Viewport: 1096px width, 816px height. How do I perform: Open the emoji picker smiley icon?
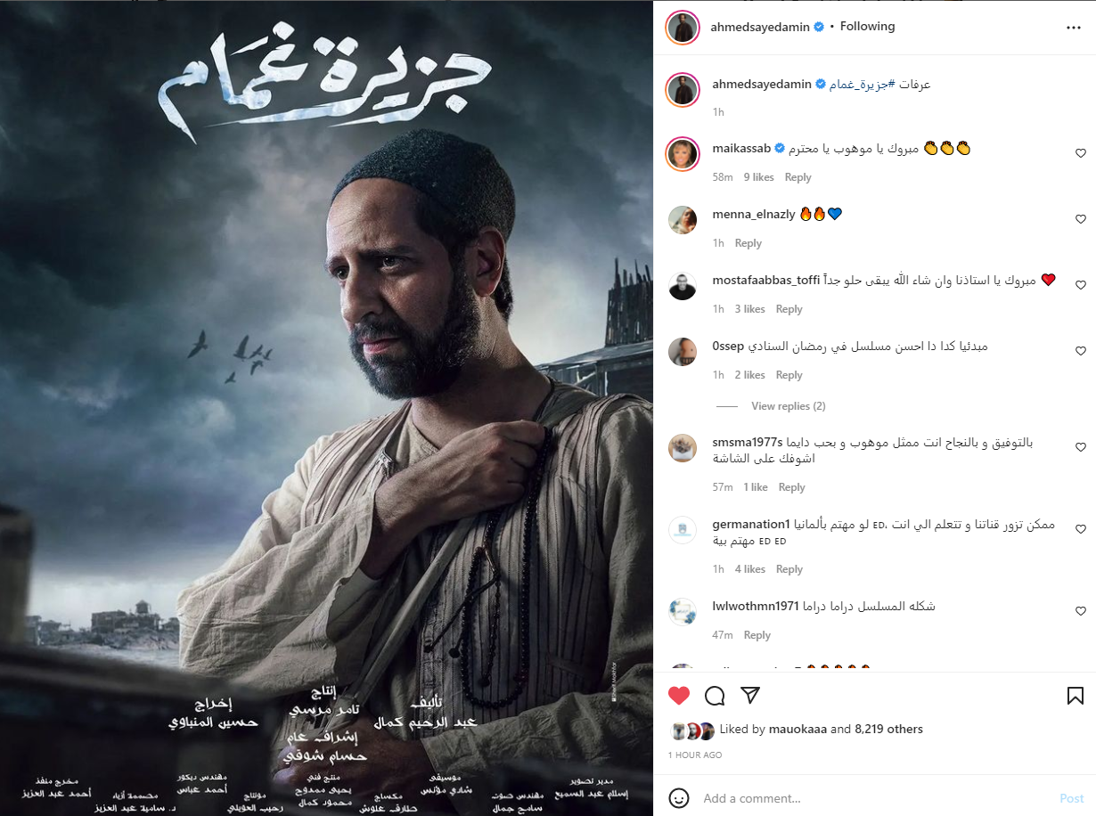[x=679, y=798]
